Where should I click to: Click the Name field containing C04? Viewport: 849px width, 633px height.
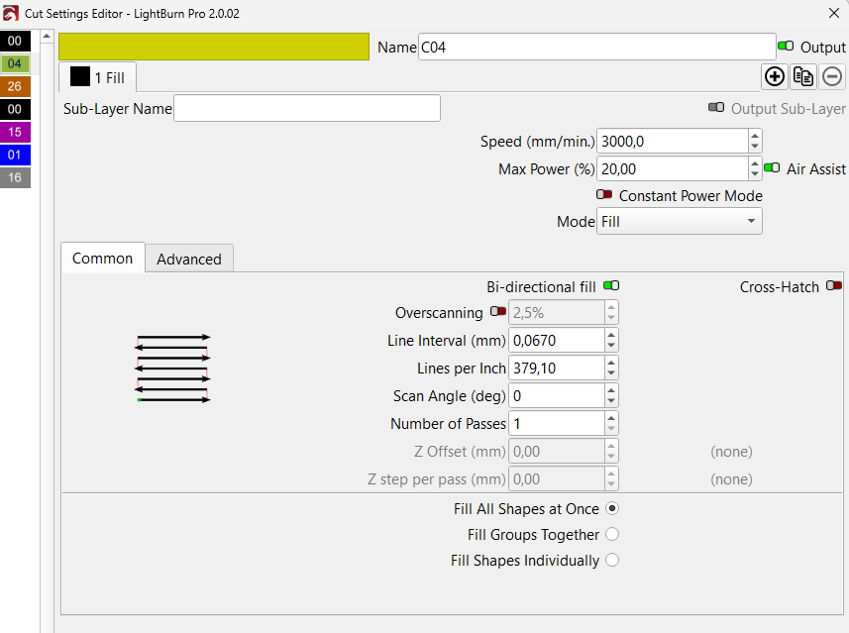tap(596, 48)
